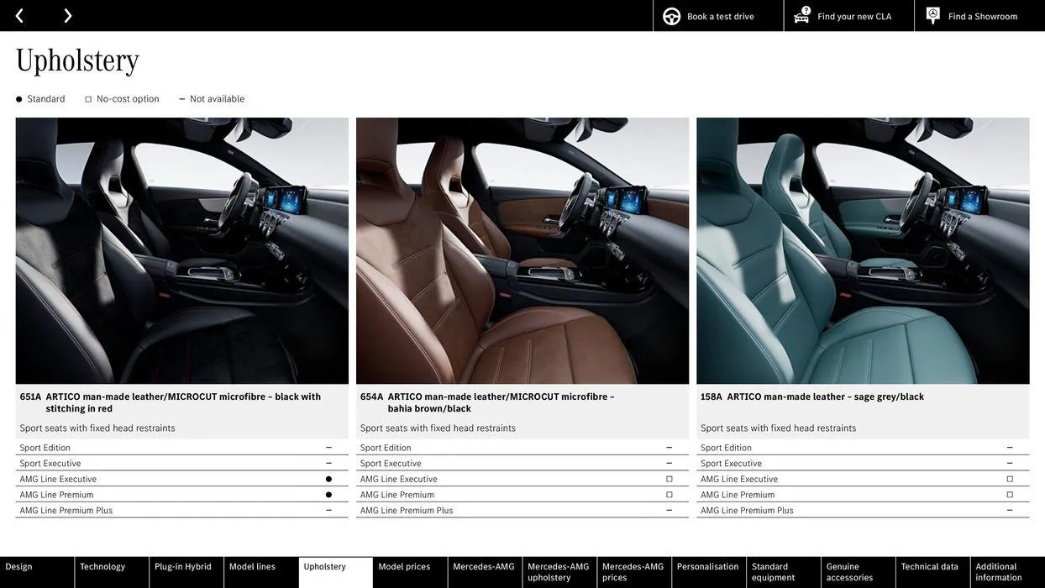
Task: Switch to the Mercedes-AMG upholstery tab
Action: point(558,572)
